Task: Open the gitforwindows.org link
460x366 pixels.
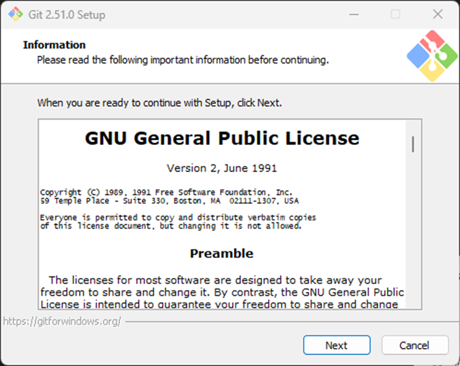Action: coord(62,322)
